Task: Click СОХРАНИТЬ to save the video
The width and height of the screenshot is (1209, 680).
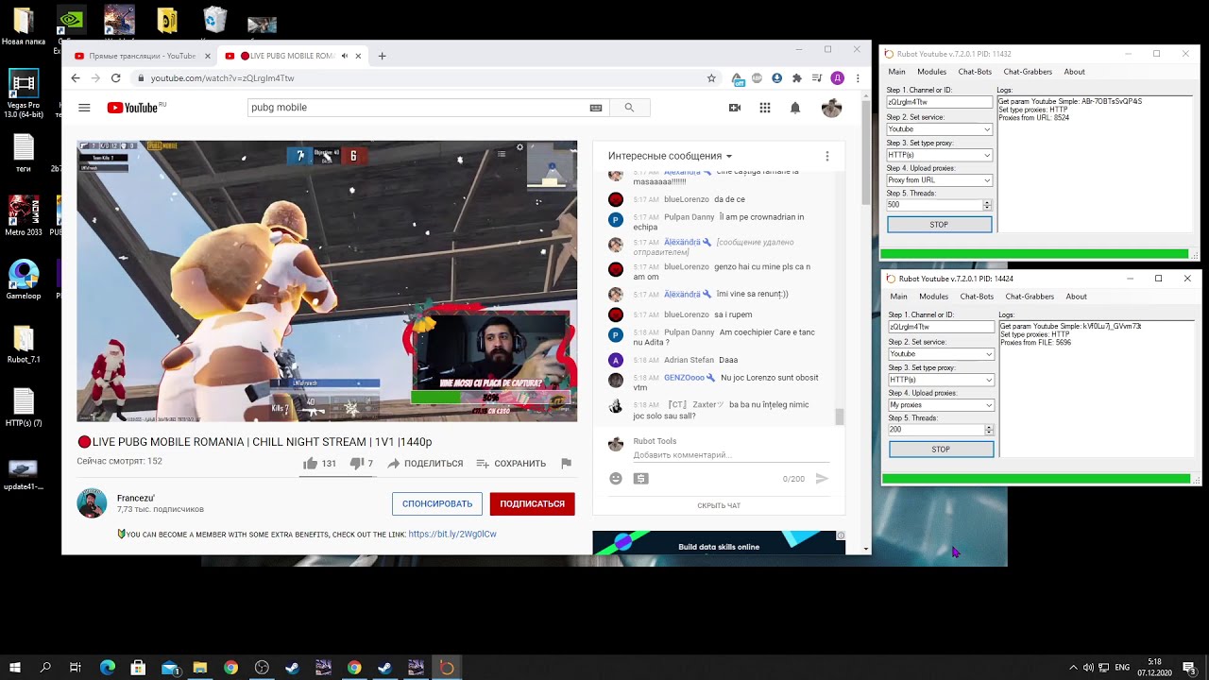Action: coord(511,464)
